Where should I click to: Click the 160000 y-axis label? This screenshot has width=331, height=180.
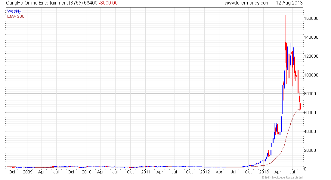pyautogui.click(x=311, y=18)
